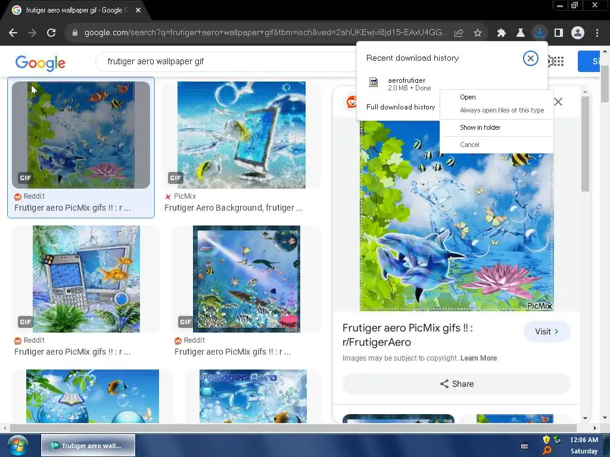610x457 pixels.
Task: Click GIF badge on monitor thumbnail
Action: click(176, 178)
